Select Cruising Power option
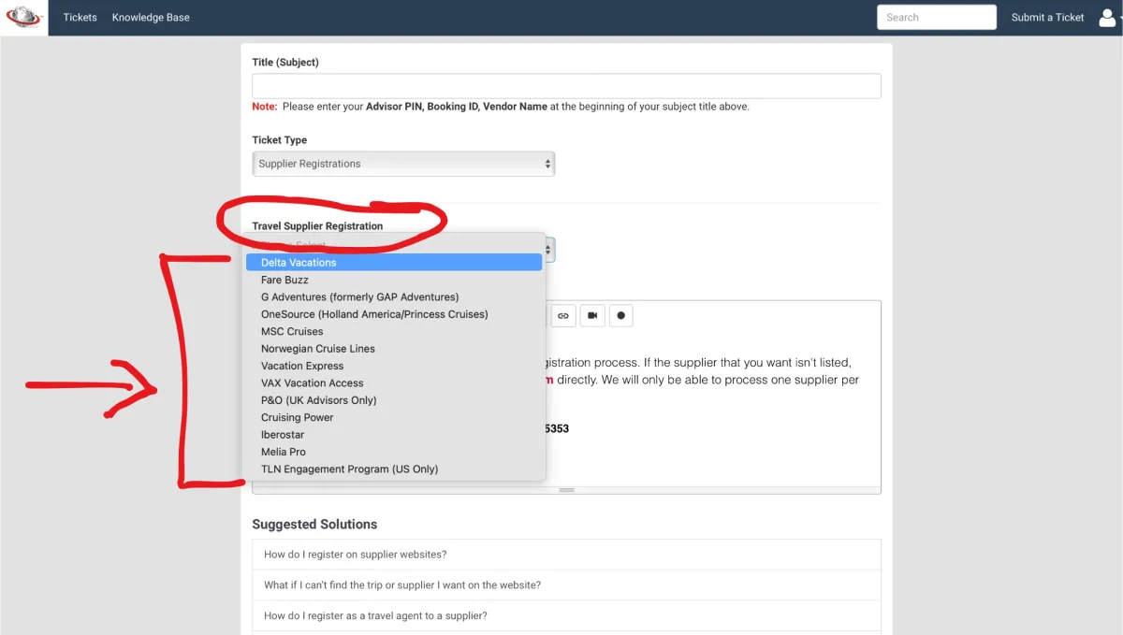 394,417
